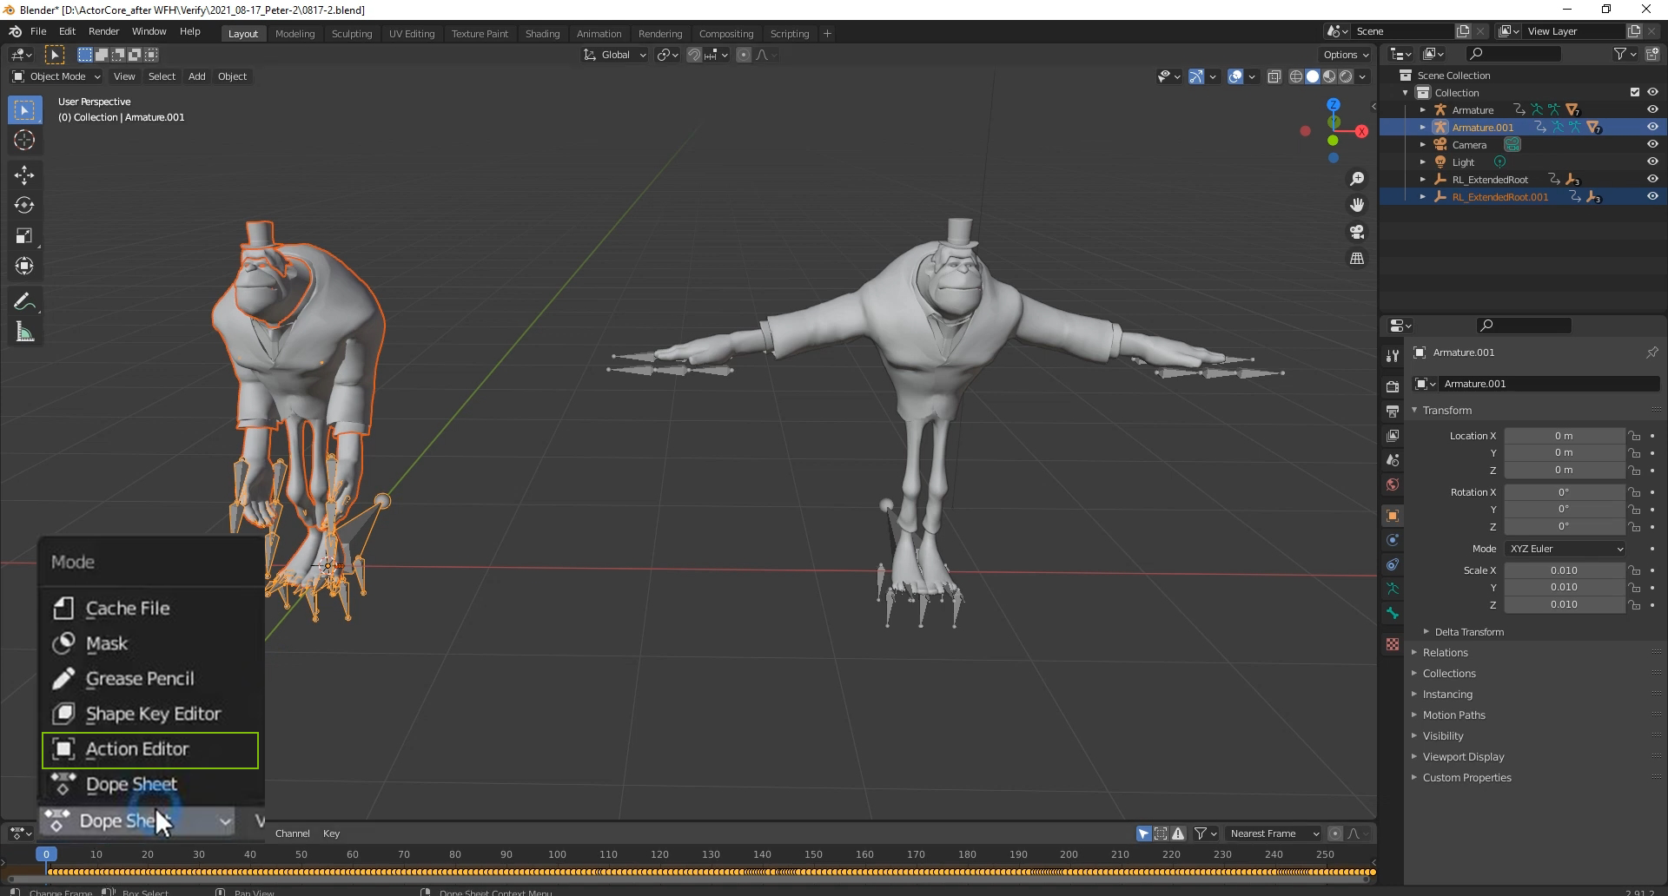Pick the Annotate pencil tool
Image resolution: width=1668 pixels, height=896 pixels.
tap(24, 302)
